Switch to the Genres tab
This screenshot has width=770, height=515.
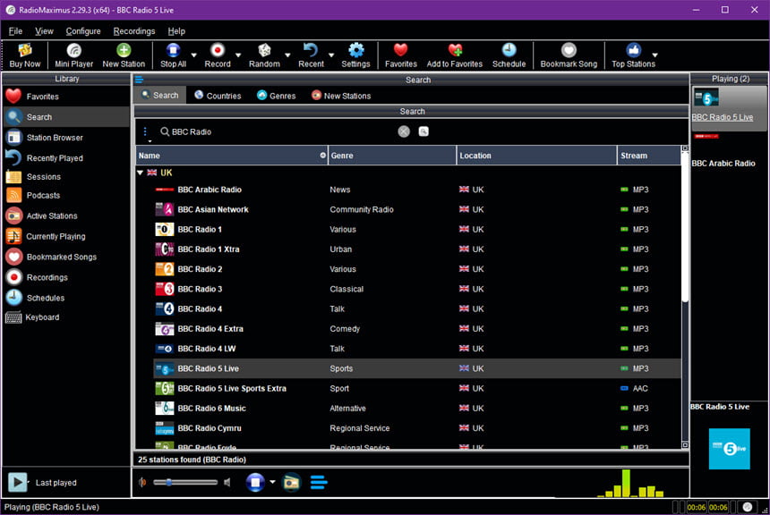pyautogui.click(x=277, y=96)
